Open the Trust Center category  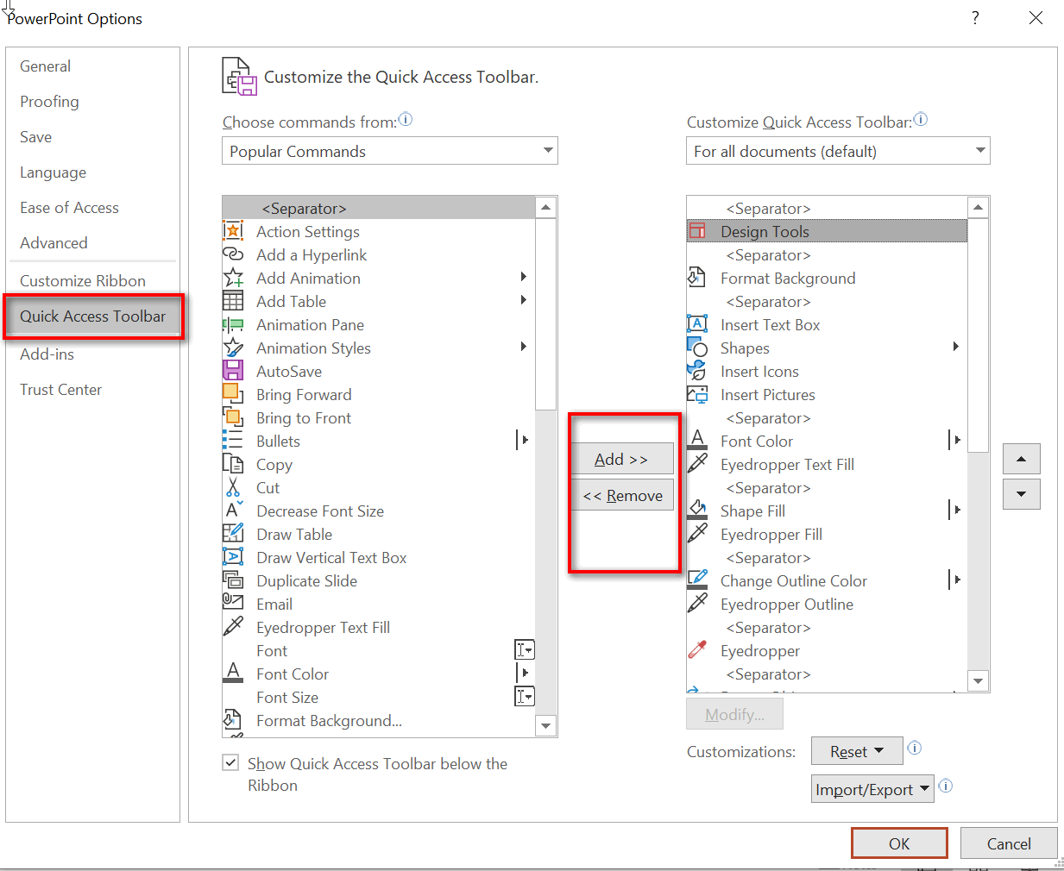[60, 390]
